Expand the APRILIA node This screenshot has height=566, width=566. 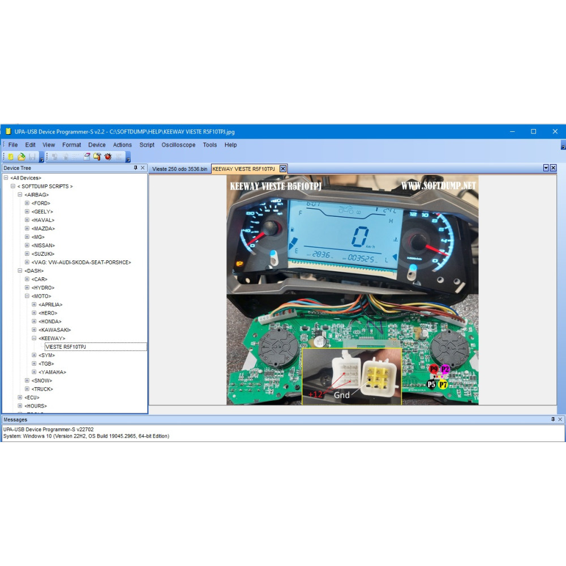(34, 305)
